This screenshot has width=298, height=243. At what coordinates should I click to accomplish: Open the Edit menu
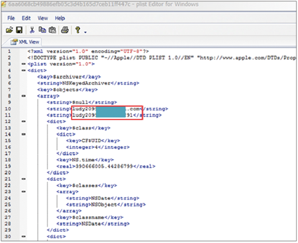tap(26, 18)
